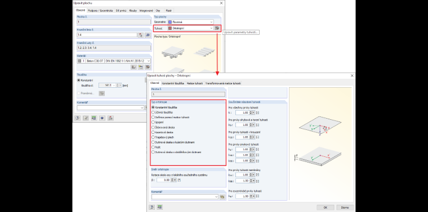428x212 pixels.
Task: Open stiffness parameters editor beside Tuhost dropdown
Action: click(217, 28)
